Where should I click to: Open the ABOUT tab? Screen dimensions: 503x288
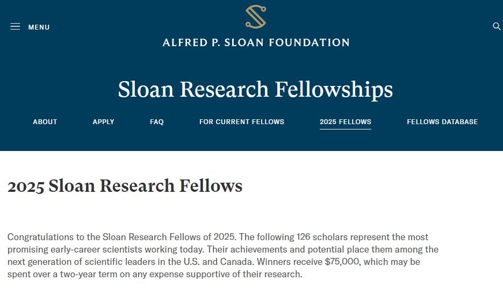click(45, 122)
